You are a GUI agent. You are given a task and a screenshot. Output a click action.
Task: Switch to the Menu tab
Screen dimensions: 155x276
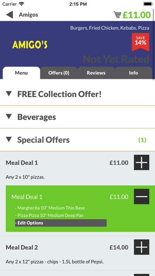click(21, 73)
